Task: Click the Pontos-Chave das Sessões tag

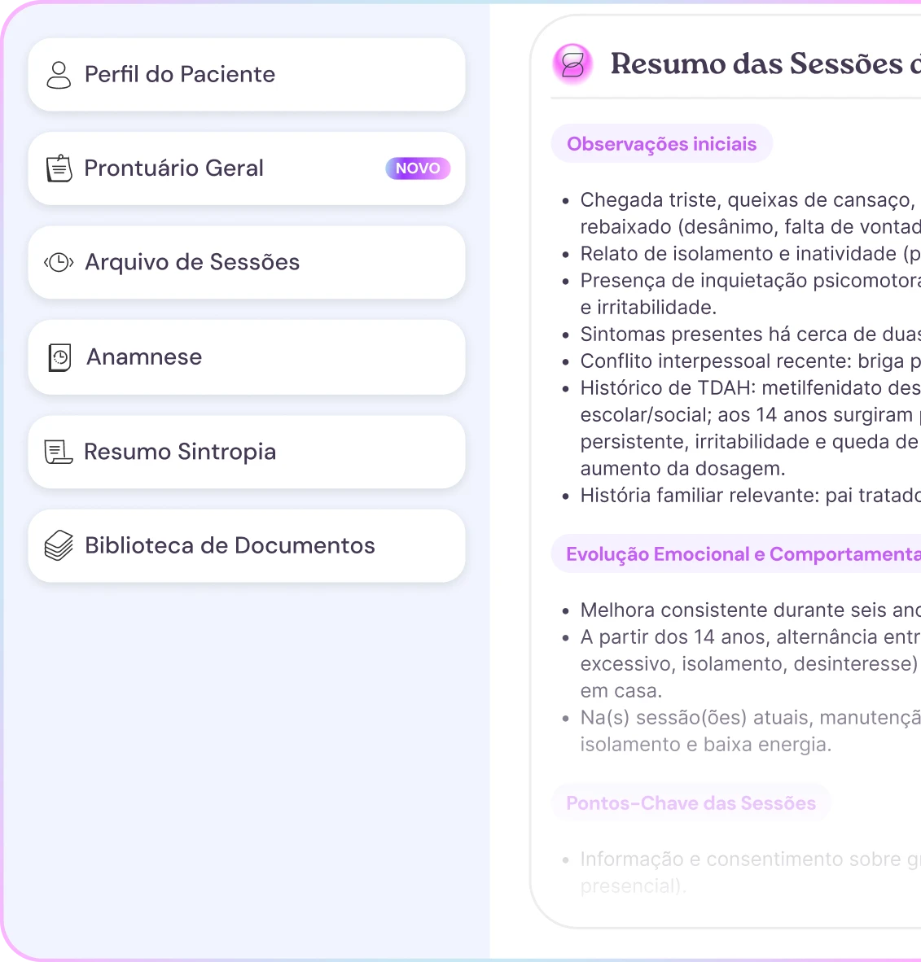Action: pyautogui.click(x=691, y=803)
